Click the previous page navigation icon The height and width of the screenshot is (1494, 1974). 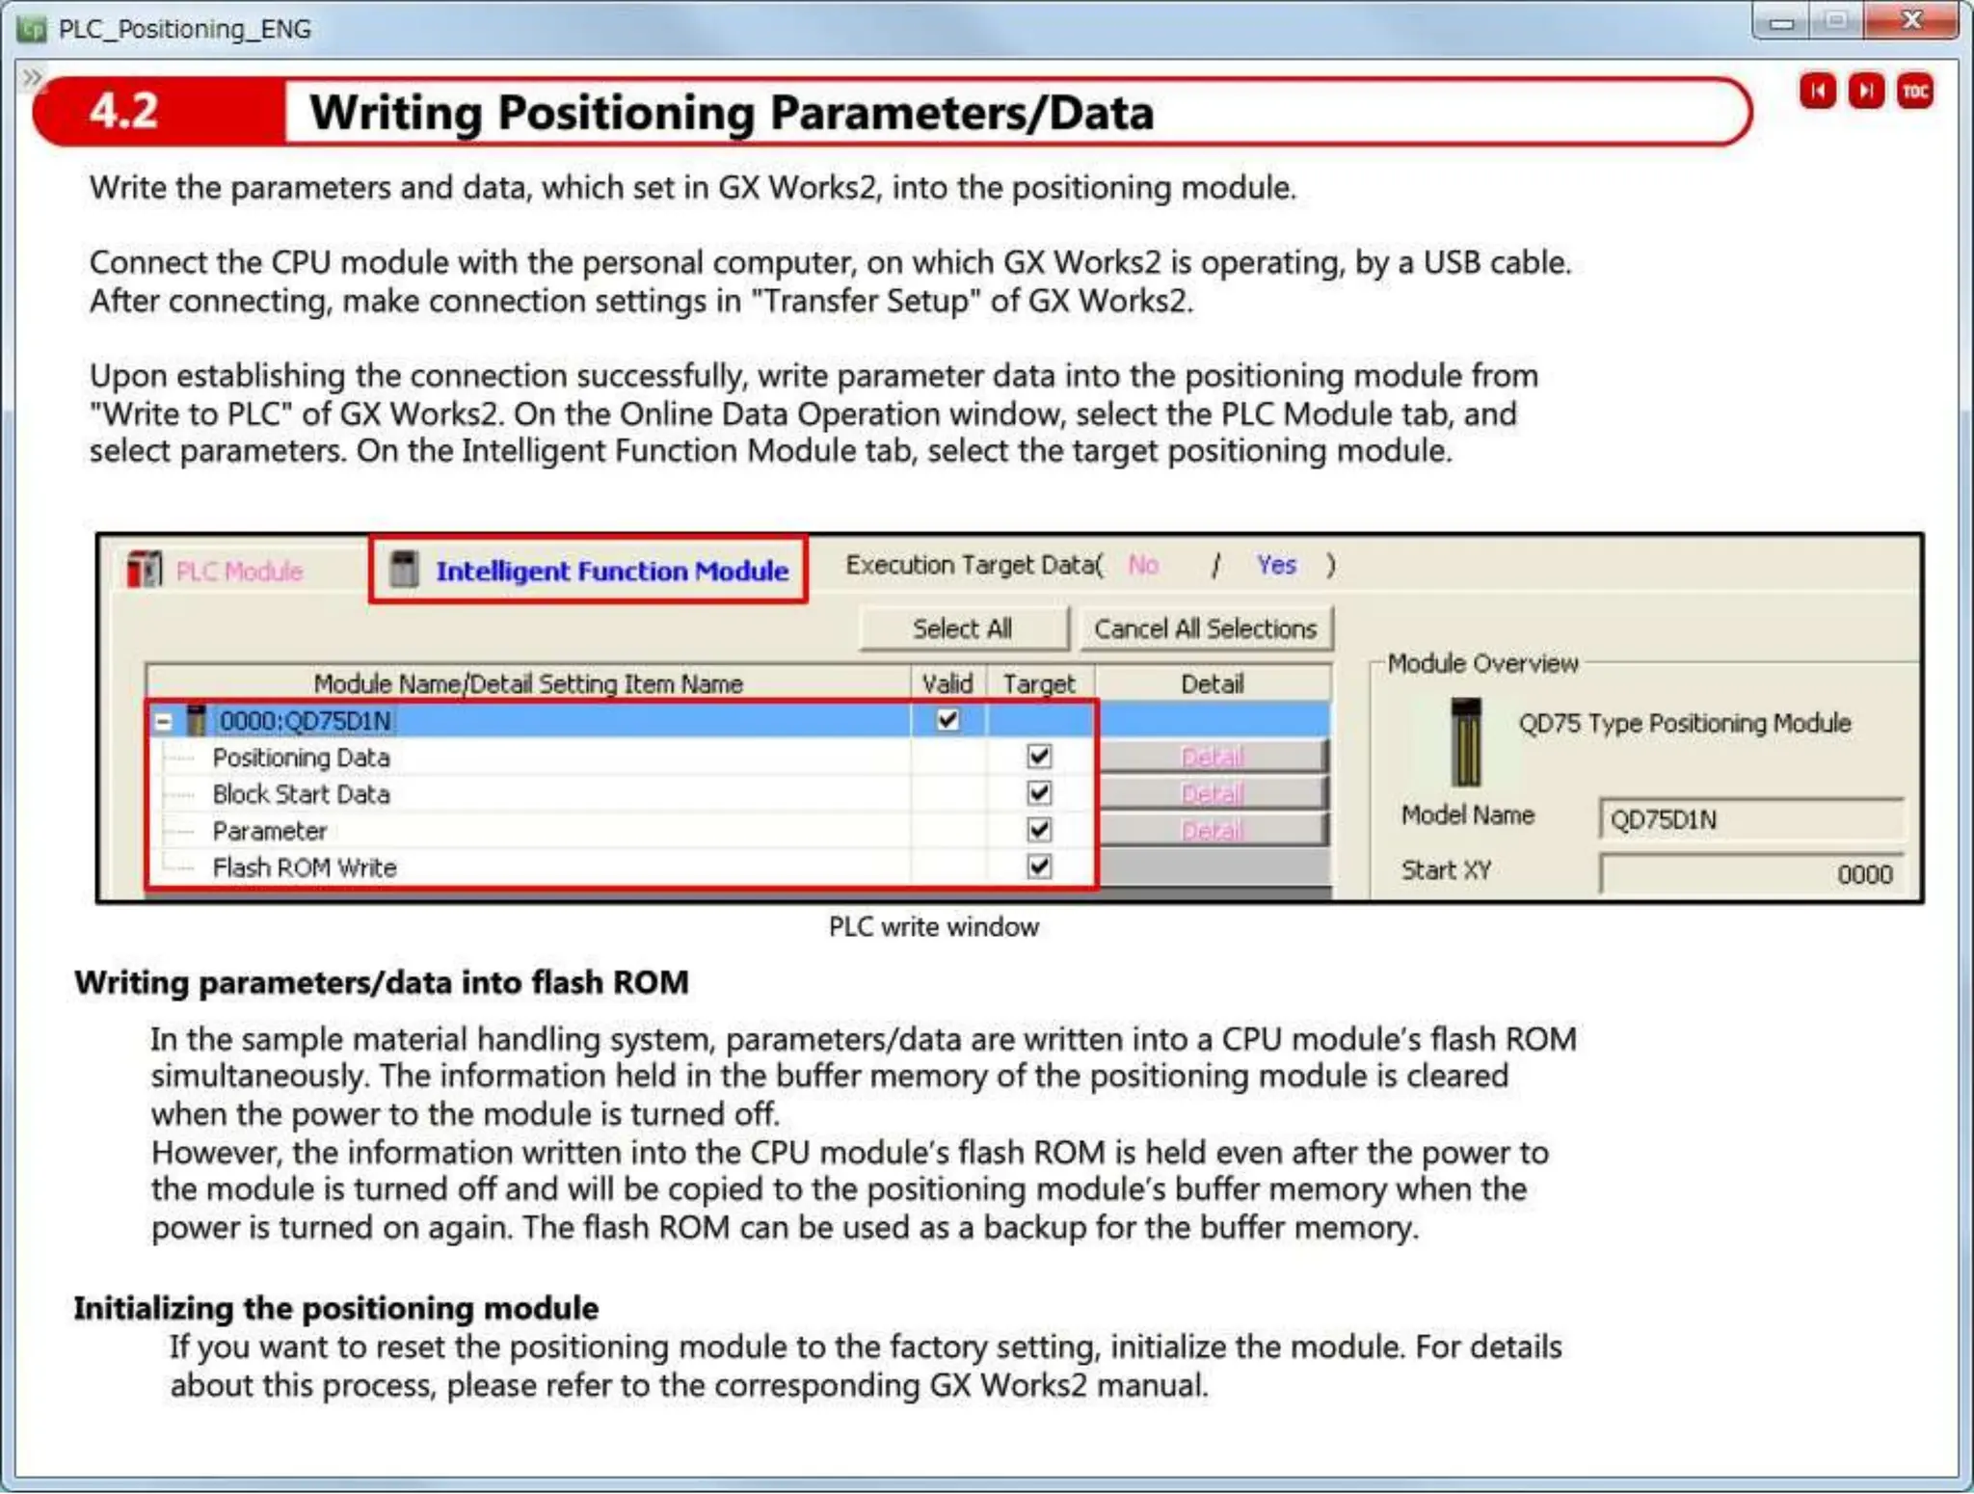pyautogui.click(x=1818, y=92)
